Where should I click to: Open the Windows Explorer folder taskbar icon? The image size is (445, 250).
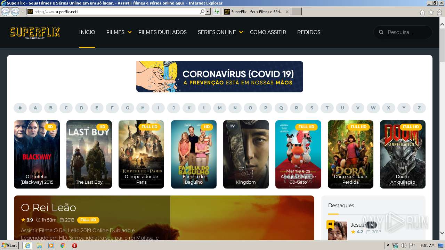[x=39, y=245]
